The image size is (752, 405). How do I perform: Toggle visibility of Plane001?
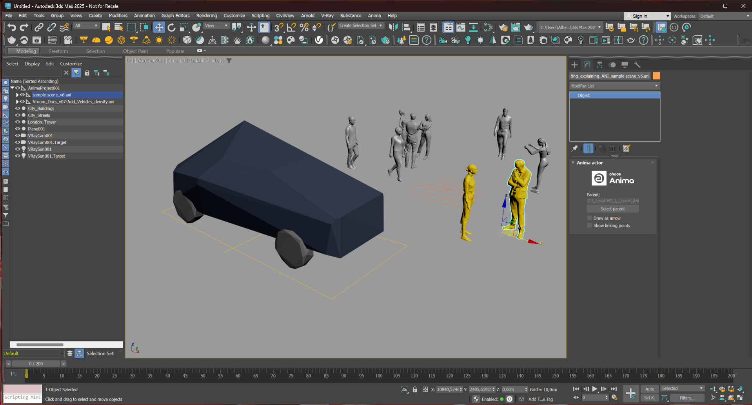[18, 129]
